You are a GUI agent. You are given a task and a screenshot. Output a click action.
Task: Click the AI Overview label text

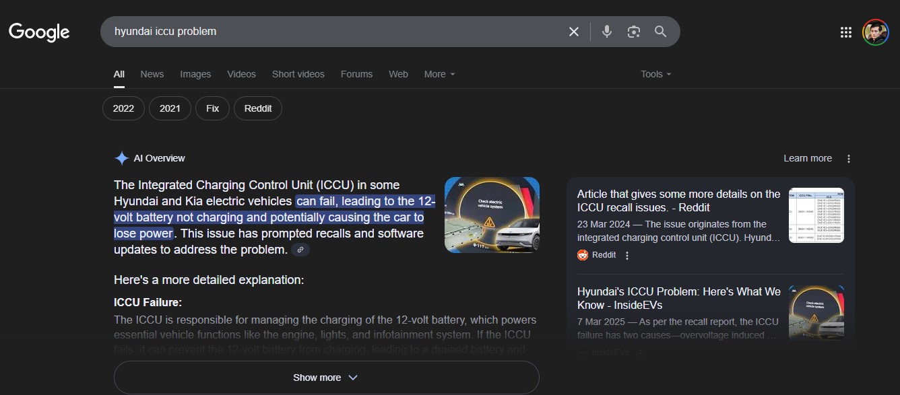coord(159,158)
